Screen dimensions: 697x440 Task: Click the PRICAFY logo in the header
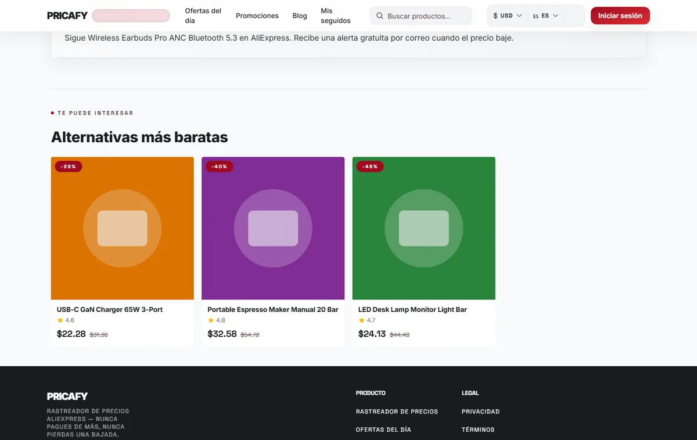point(67,16)
